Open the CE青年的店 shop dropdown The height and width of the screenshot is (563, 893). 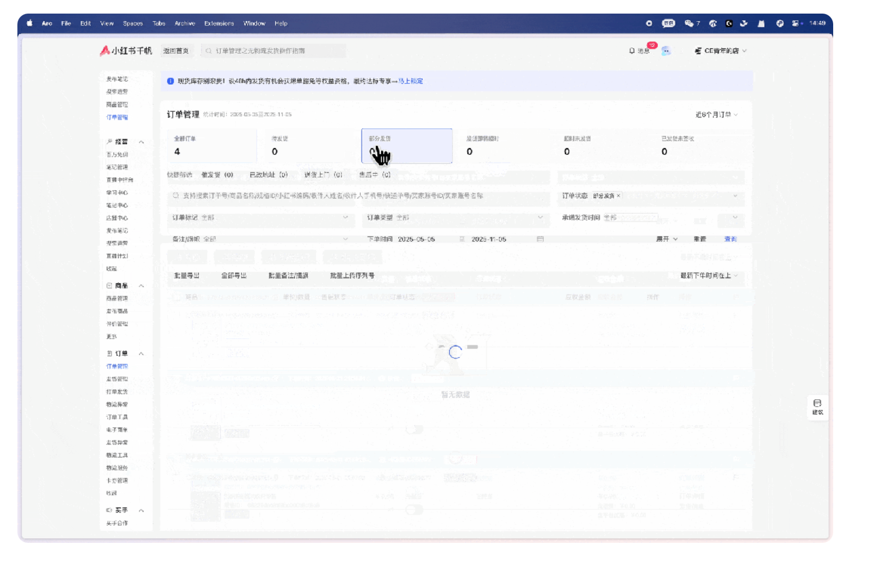pyautogui.click(x=721, y=51)
